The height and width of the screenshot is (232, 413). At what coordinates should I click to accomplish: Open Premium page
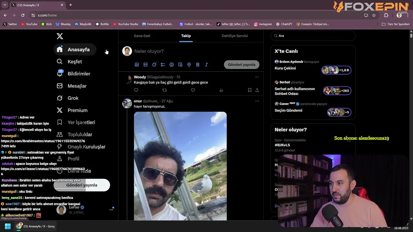point(72,110)
